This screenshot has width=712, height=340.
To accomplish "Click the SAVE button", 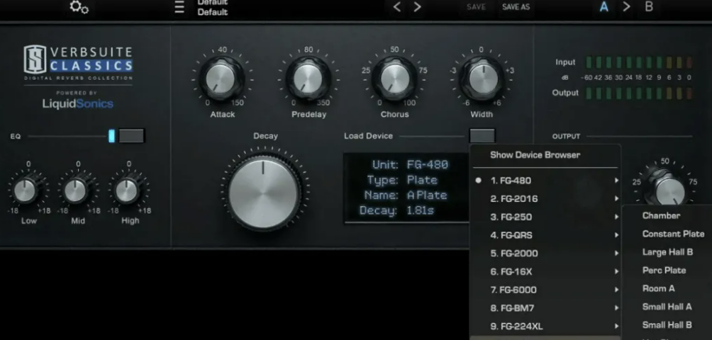I will coord(476,7).
